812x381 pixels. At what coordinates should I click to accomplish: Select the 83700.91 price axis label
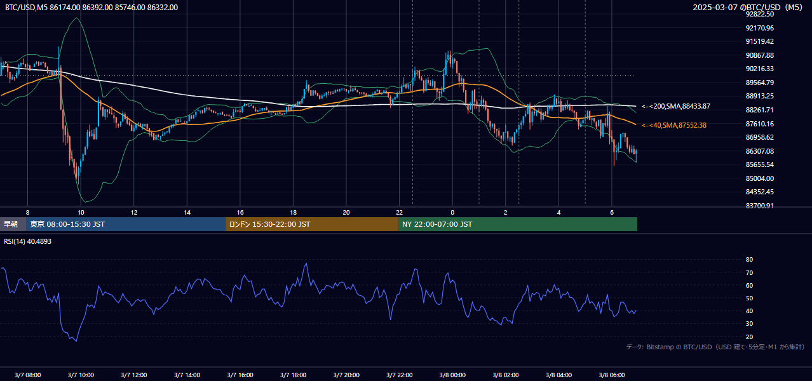[759, 206]
